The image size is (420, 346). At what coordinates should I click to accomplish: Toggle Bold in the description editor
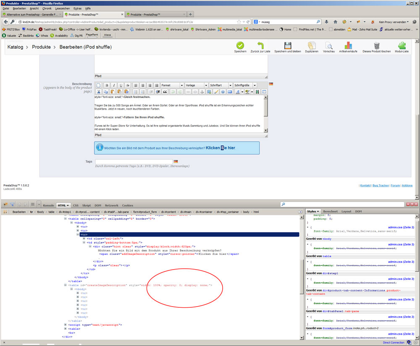(106, 85)
